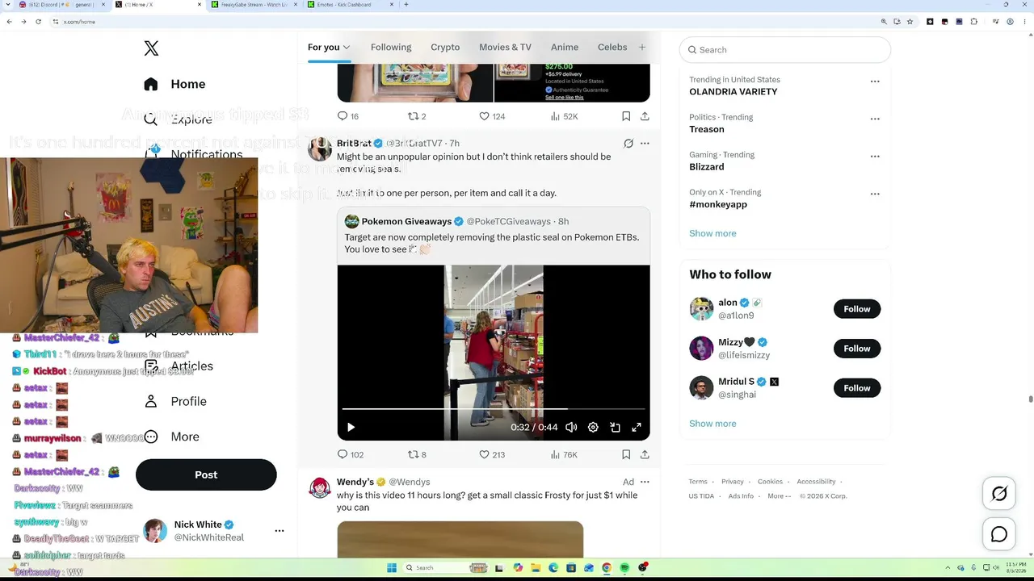Expand the video to fullscreen
This screenshot has width=1034, height=581.
(637, 427)
